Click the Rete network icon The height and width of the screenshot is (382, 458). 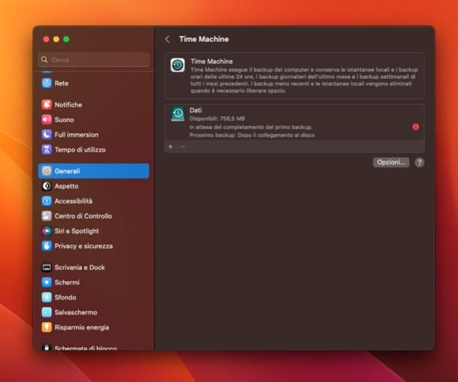[x=47, y=83]
